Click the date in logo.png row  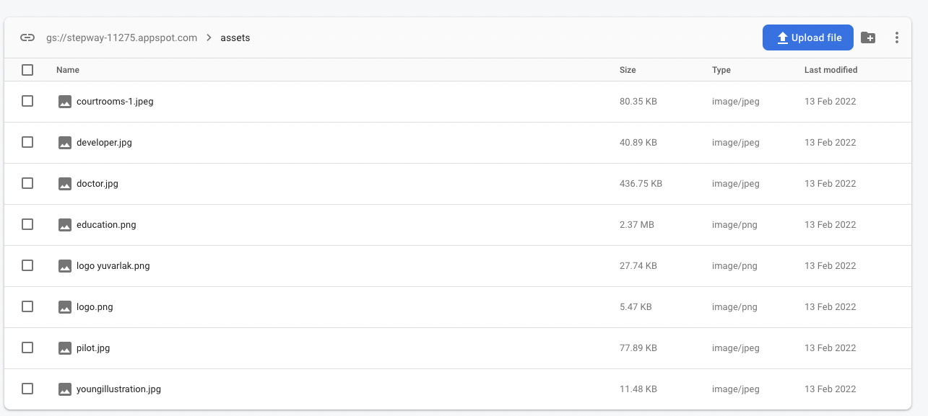831,307
